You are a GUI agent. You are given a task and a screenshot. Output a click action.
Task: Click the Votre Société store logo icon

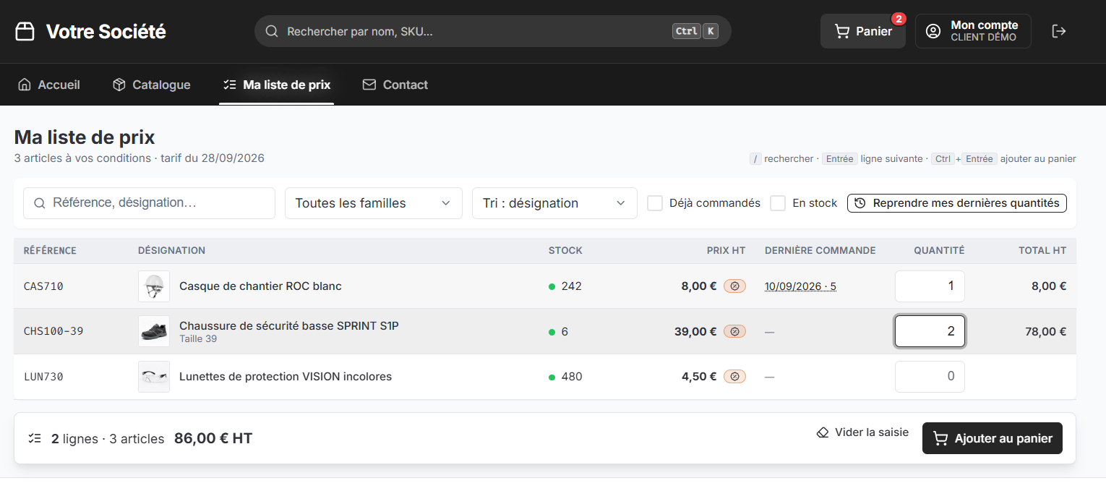[x=25, y=32]
